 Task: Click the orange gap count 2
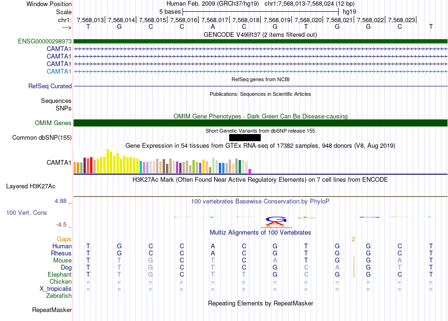point(353,239)
